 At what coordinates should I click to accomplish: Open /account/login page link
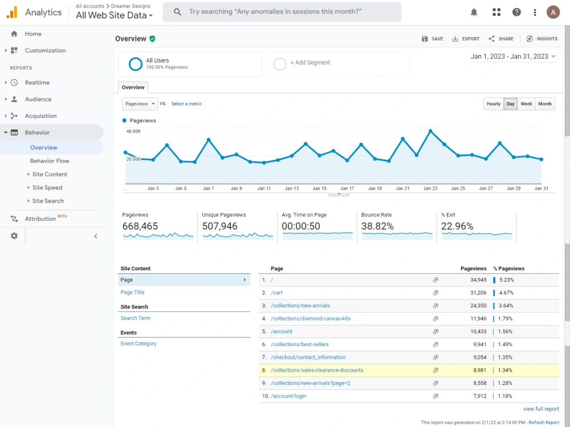point(288,396)
